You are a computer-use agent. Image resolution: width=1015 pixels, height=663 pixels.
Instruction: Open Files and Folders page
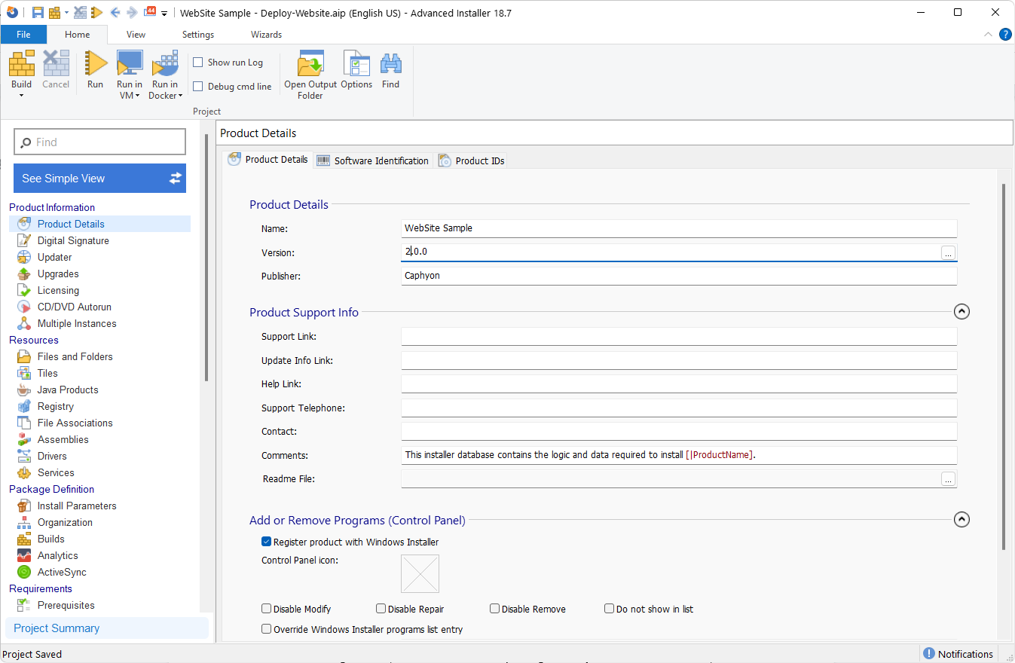pyautogui.click(x=75, y=356)
